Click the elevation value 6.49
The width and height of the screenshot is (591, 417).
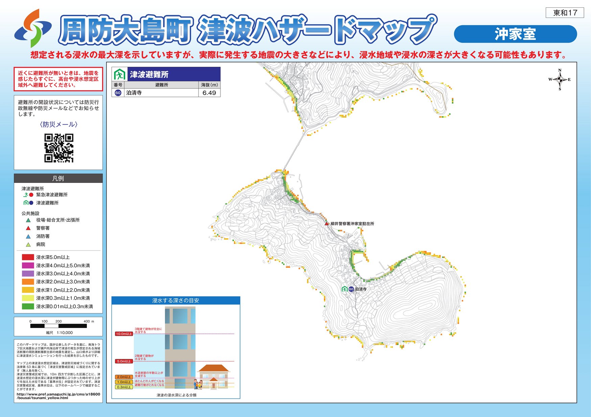[x=209, y=93]
